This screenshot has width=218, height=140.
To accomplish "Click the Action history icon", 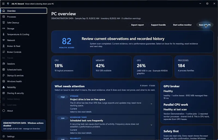I will (4, 99).
